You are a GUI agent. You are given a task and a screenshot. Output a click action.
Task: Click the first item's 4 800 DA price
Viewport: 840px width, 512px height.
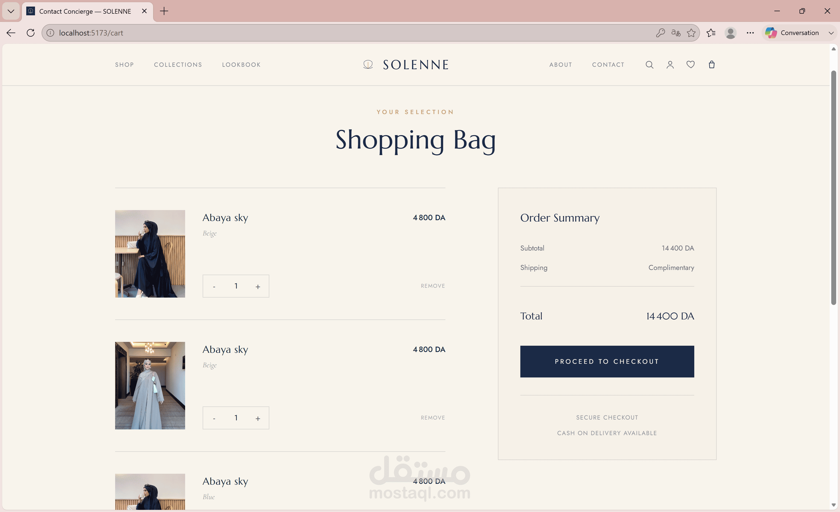pos(429,217)
